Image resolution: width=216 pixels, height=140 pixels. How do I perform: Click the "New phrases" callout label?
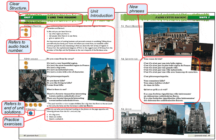pyautogui.click(x=137, y=9)
